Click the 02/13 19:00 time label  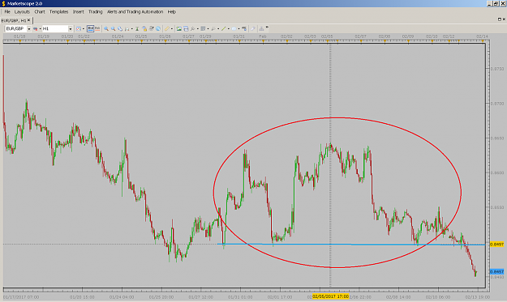pos(478,297)
